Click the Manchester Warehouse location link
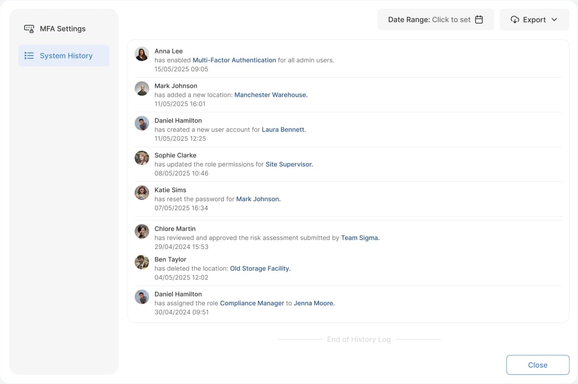Image resolution: width=578 pixels, height=384 pixels. click(x=270, y=95)
